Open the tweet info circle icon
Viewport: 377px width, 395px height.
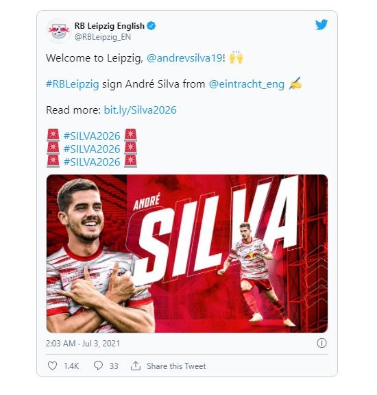click(321, 343)
